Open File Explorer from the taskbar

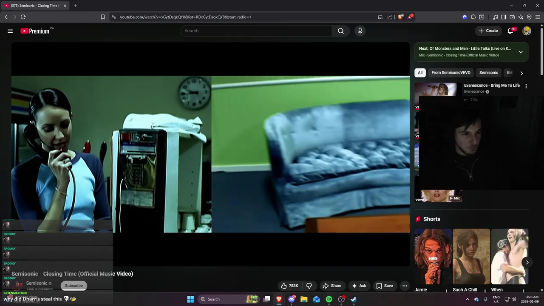pos(304,299)
